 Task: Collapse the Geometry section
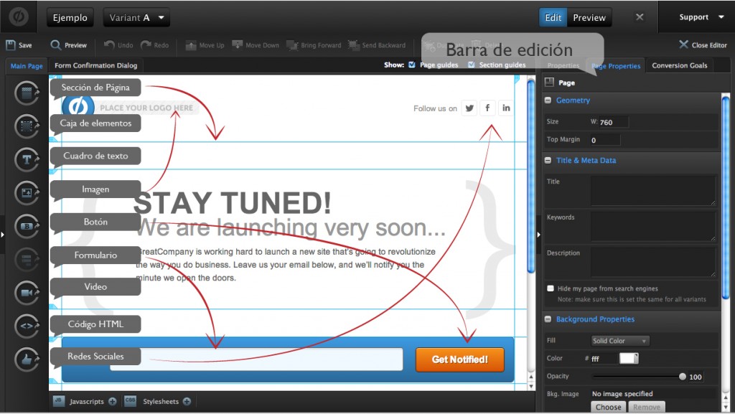coord(548,100)
